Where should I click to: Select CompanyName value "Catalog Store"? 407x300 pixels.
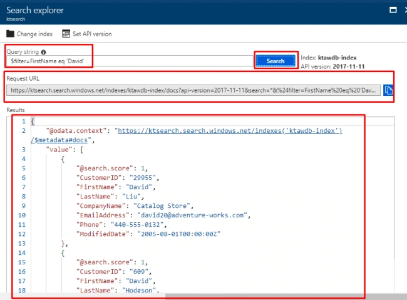pyautogui.click(x=162, y=206)
